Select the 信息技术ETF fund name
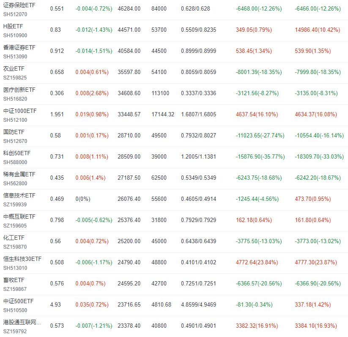 (x=19, y=195)
